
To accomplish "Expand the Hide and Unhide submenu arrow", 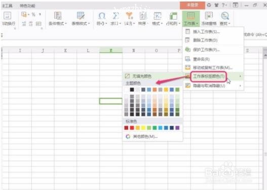I will pyautogui.click(x=240, y=86).
